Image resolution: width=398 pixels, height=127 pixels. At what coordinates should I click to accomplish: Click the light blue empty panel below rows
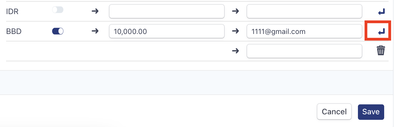(196, 83)
